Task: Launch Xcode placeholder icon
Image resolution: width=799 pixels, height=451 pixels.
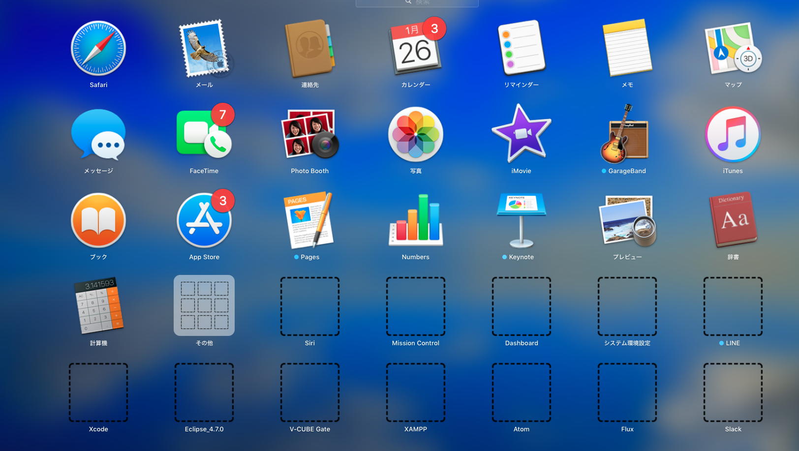Action: 98,392
